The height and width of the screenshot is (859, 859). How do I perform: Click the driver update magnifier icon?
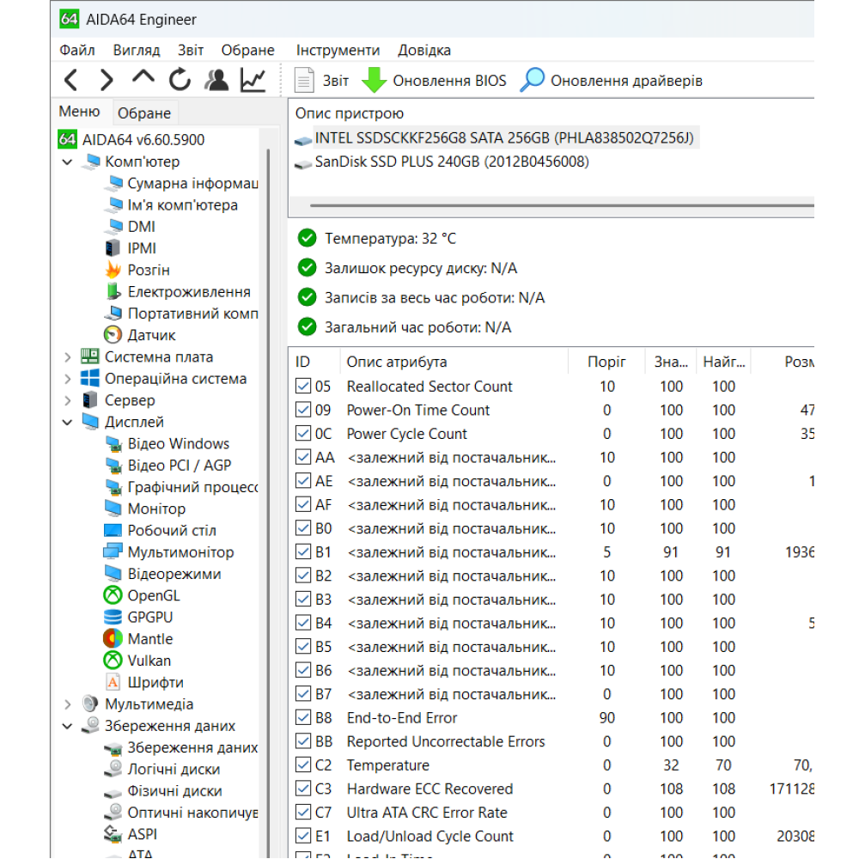[x=532, y=80]
